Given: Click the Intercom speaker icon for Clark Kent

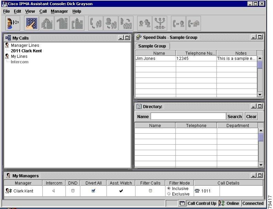Looking at the screenshot, I should click(53, 191).
